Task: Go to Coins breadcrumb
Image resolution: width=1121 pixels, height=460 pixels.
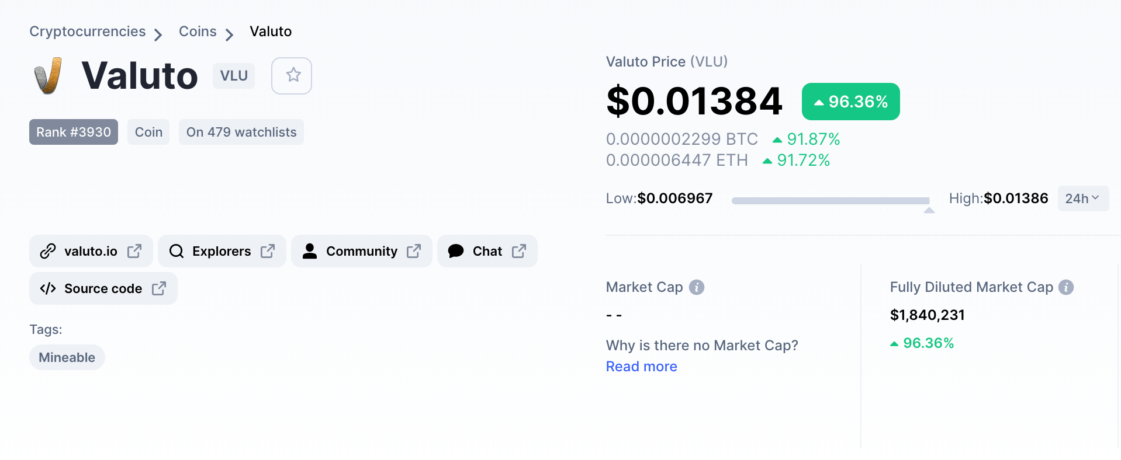Action: tap(198, 32)
